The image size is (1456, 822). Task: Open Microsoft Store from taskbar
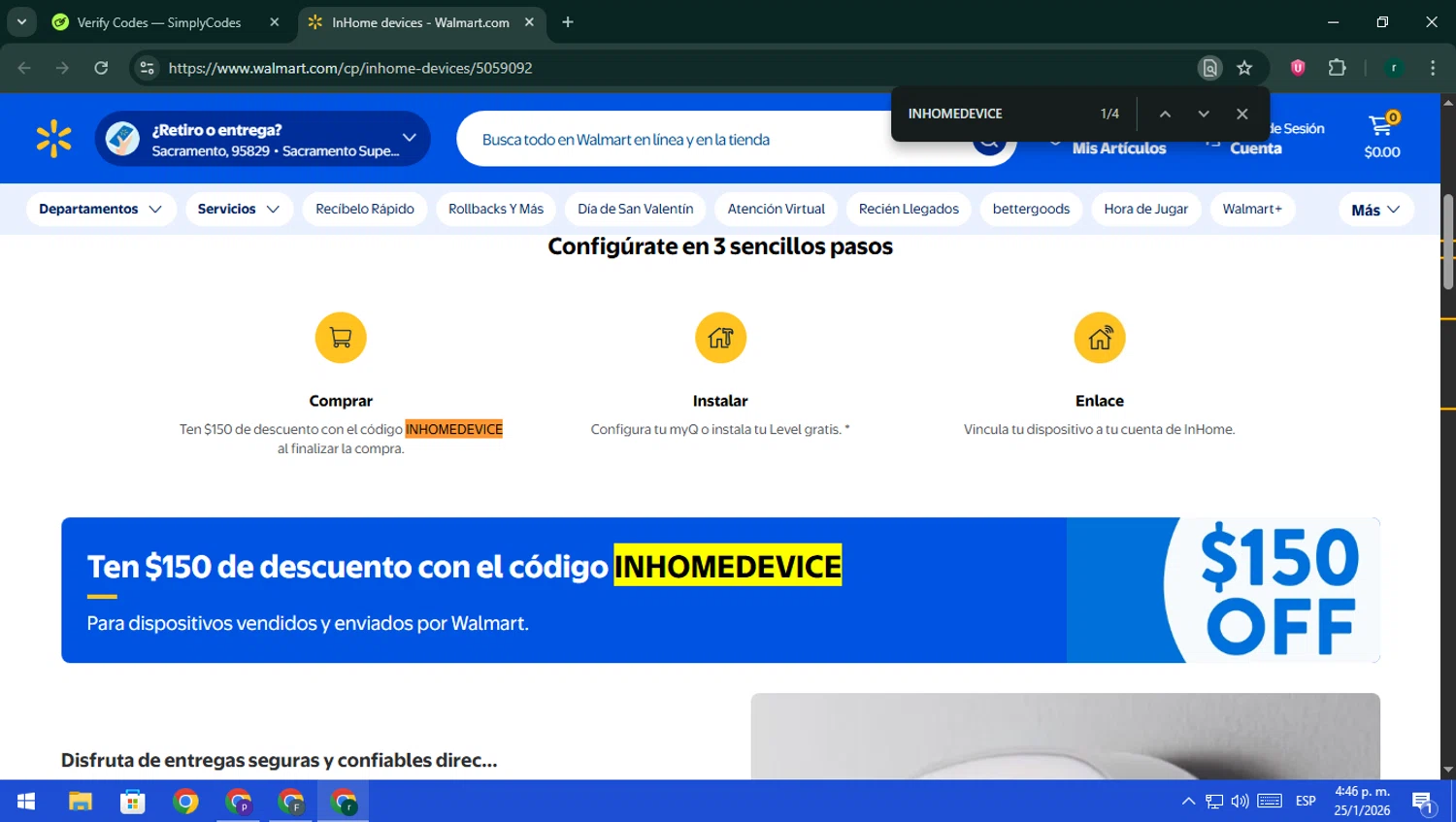133,802
